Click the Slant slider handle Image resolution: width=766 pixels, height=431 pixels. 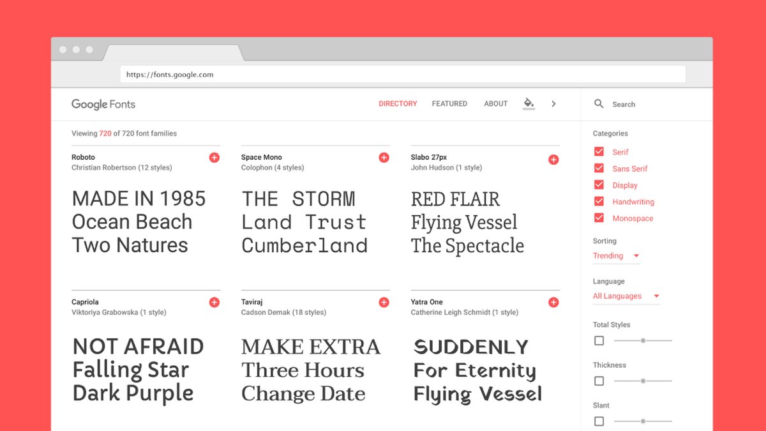click(643, 421)
